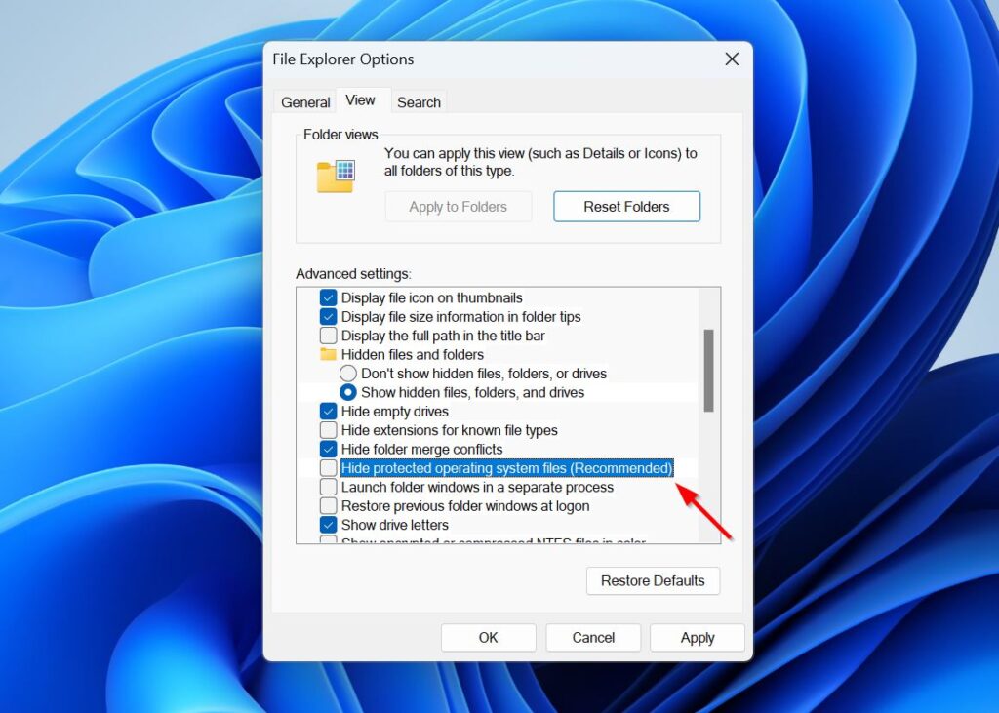
Task: Click the Hidden files and folders folder icon
Action: pos(329,354)
